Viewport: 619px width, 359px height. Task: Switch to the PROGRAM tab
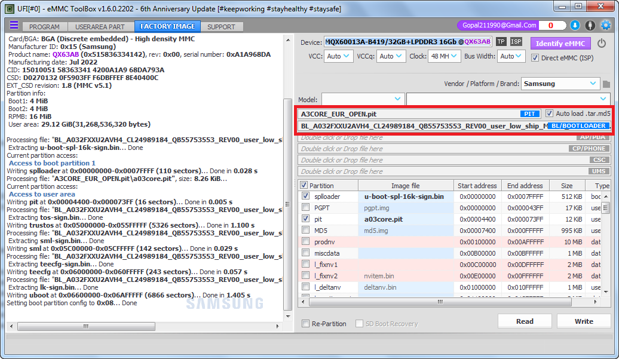44,27
